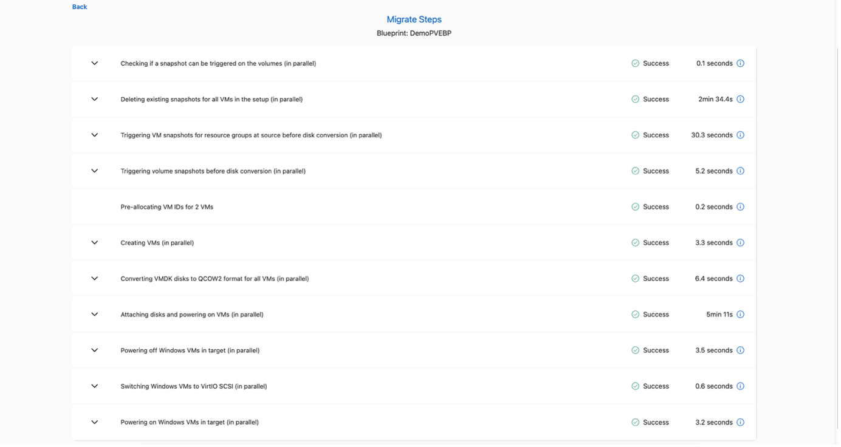Open info icon for Deleting existing snapshots
The image size is (841, 447).
tap(740, 99)
